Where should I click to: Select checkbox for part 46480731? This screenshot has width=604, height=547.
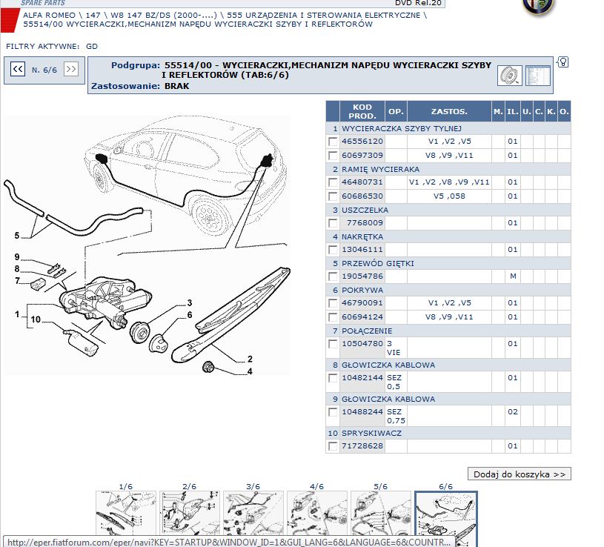pyautogui.click(x=333, y=182)
